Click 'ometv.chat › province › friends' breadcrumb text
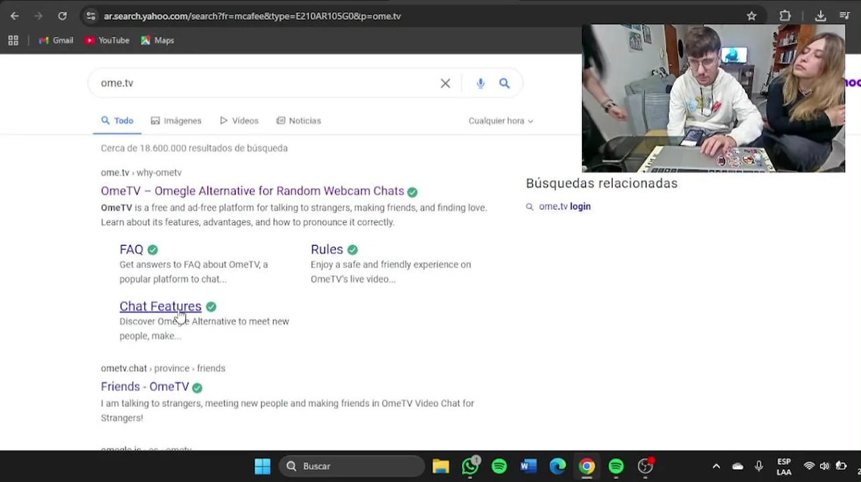 coord(163,368)
